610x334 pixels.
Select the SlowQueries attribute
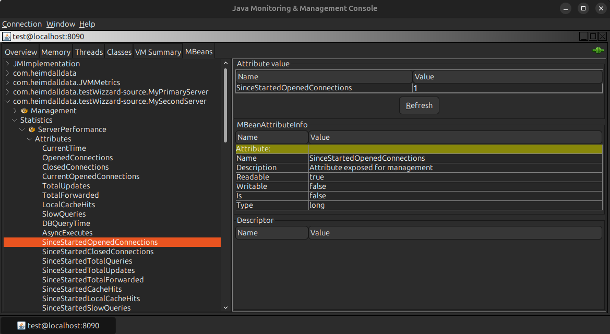(64, 214)
